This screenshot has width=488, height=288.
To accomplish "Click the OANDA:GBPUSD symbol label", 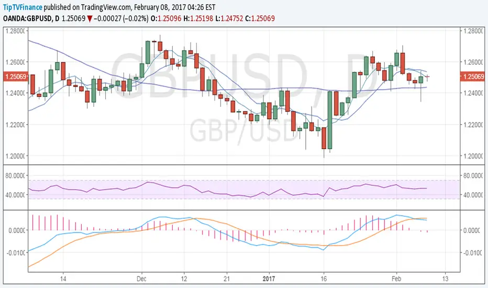I will pyautogui.click(x=27, y=19).
